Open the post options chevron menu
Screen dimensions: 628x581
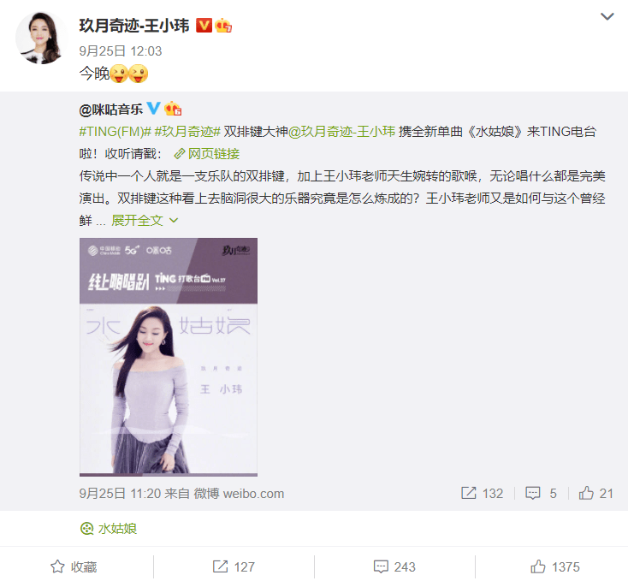[607, 16]
